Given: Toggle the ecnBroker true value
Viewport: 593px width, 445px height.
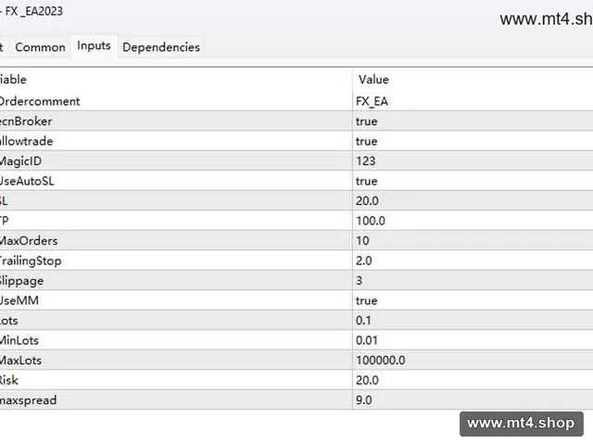Looking at the screenshot, I should click(x=473, y=121).
